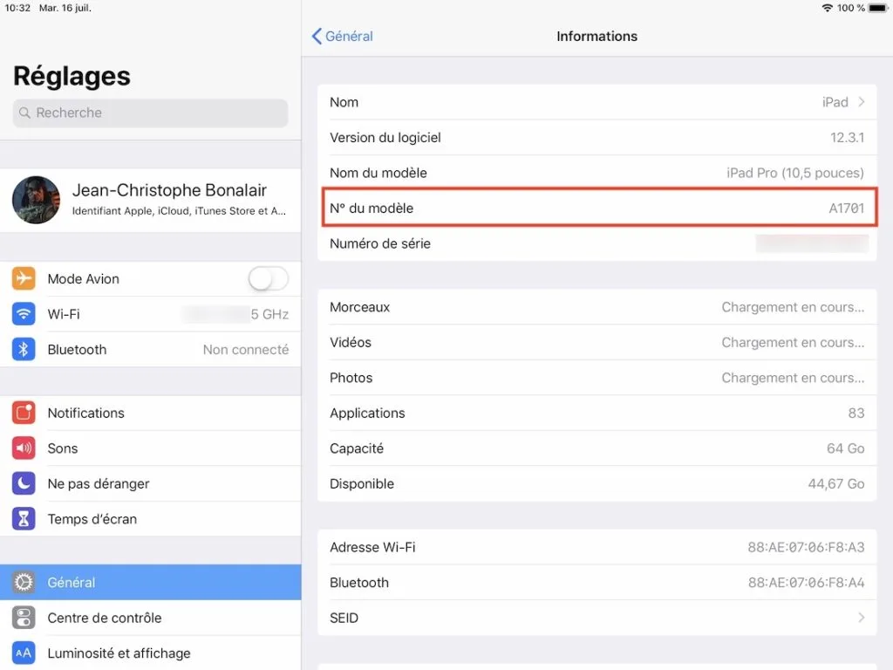893x670 pixels.
Task: Click the Recherche search field
Action: (148, 113)
